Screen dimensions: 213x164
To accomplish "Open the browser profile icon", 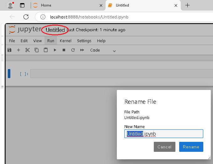I will click(11, 5).
